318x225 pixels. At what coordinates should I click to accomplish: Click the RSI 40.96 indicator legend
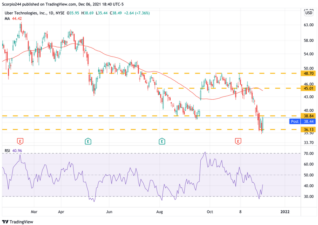13,150
